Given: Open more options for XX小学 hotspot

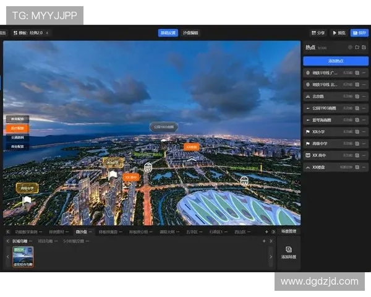Looking at the screenshot, I should [364, 131].
